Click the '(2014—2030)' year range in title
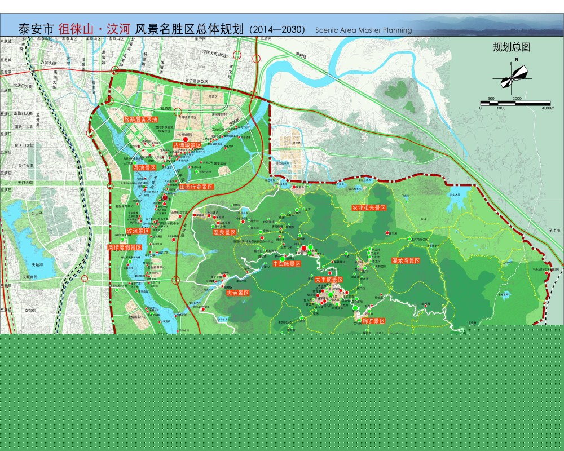This screenshot has height=451, width=564. [x=277, y=29]
